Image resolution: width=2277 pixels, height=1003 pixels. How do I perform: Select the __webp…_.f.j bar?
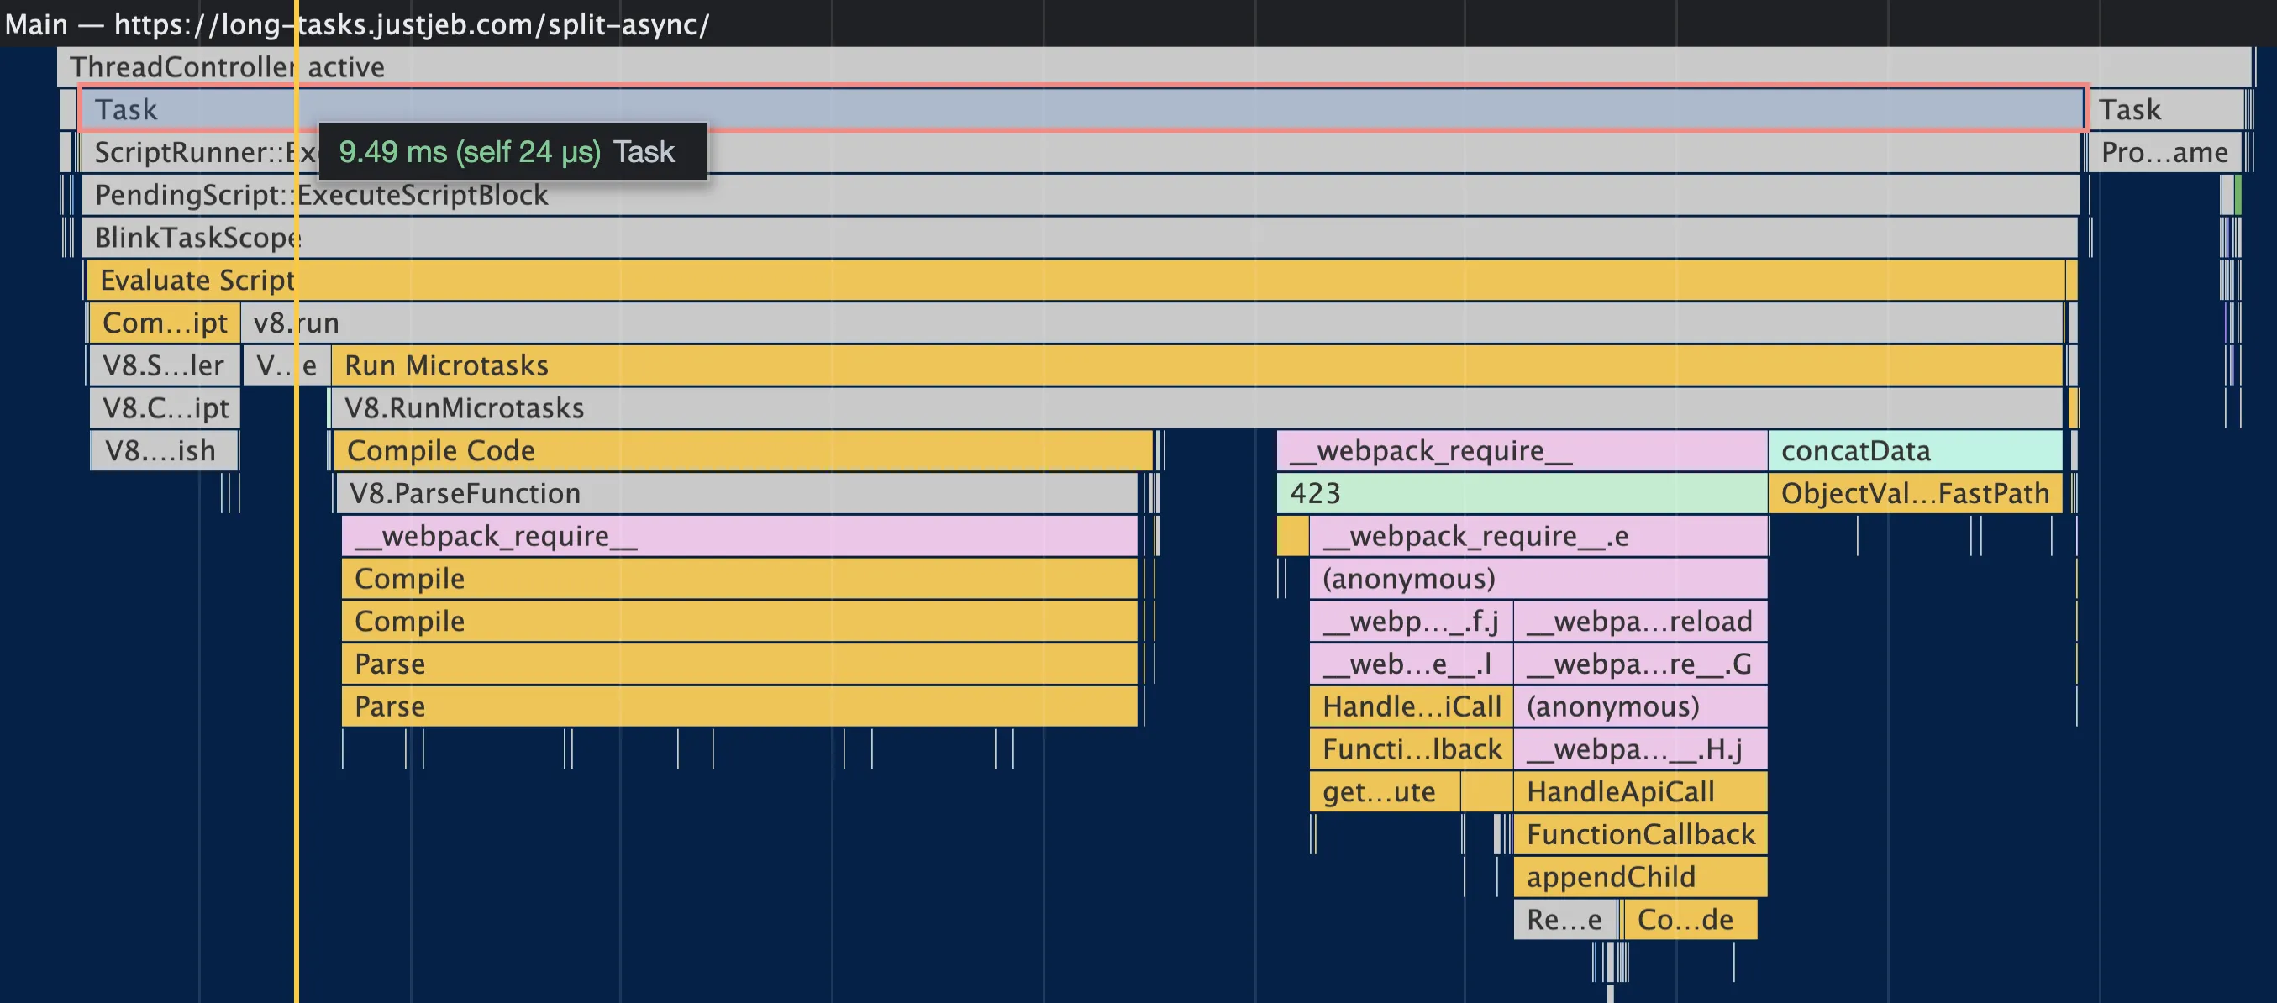point(1411,622)
